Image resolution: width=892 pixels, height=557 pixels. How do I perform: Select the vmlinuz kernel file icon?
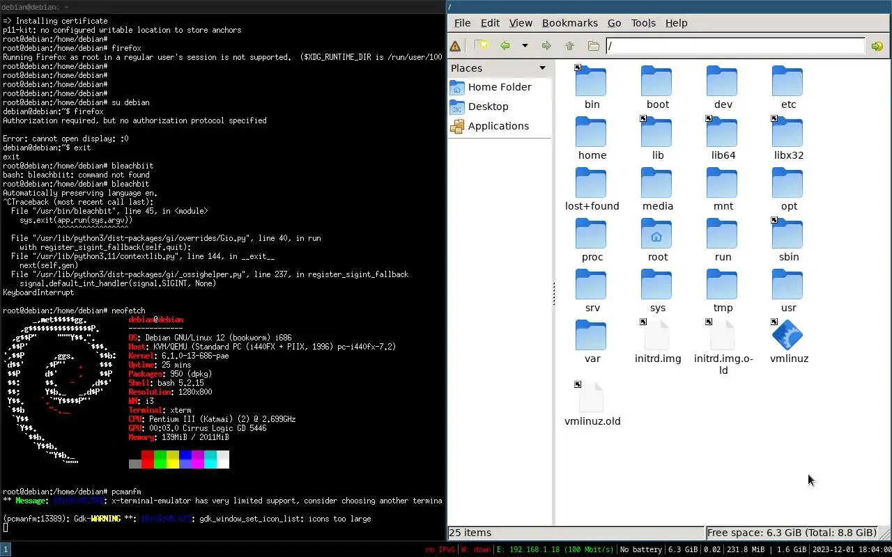tap(787, 336)
